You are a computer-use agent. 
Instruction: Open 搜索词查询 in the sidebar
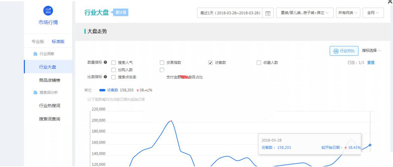(49, 119)
